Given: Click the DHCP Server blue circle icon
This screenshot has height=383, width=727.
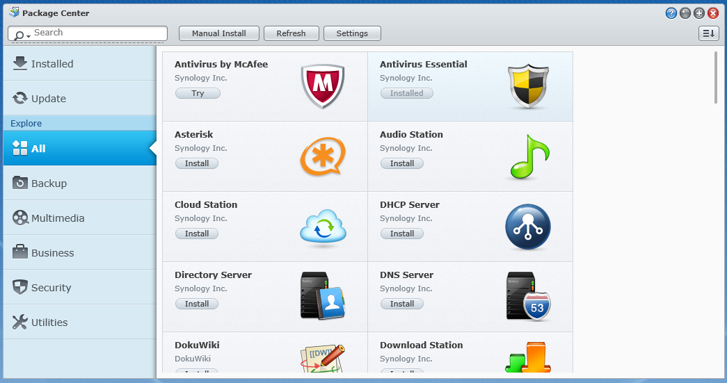Looking at the screenshot, I should click(x=528, y=227).
